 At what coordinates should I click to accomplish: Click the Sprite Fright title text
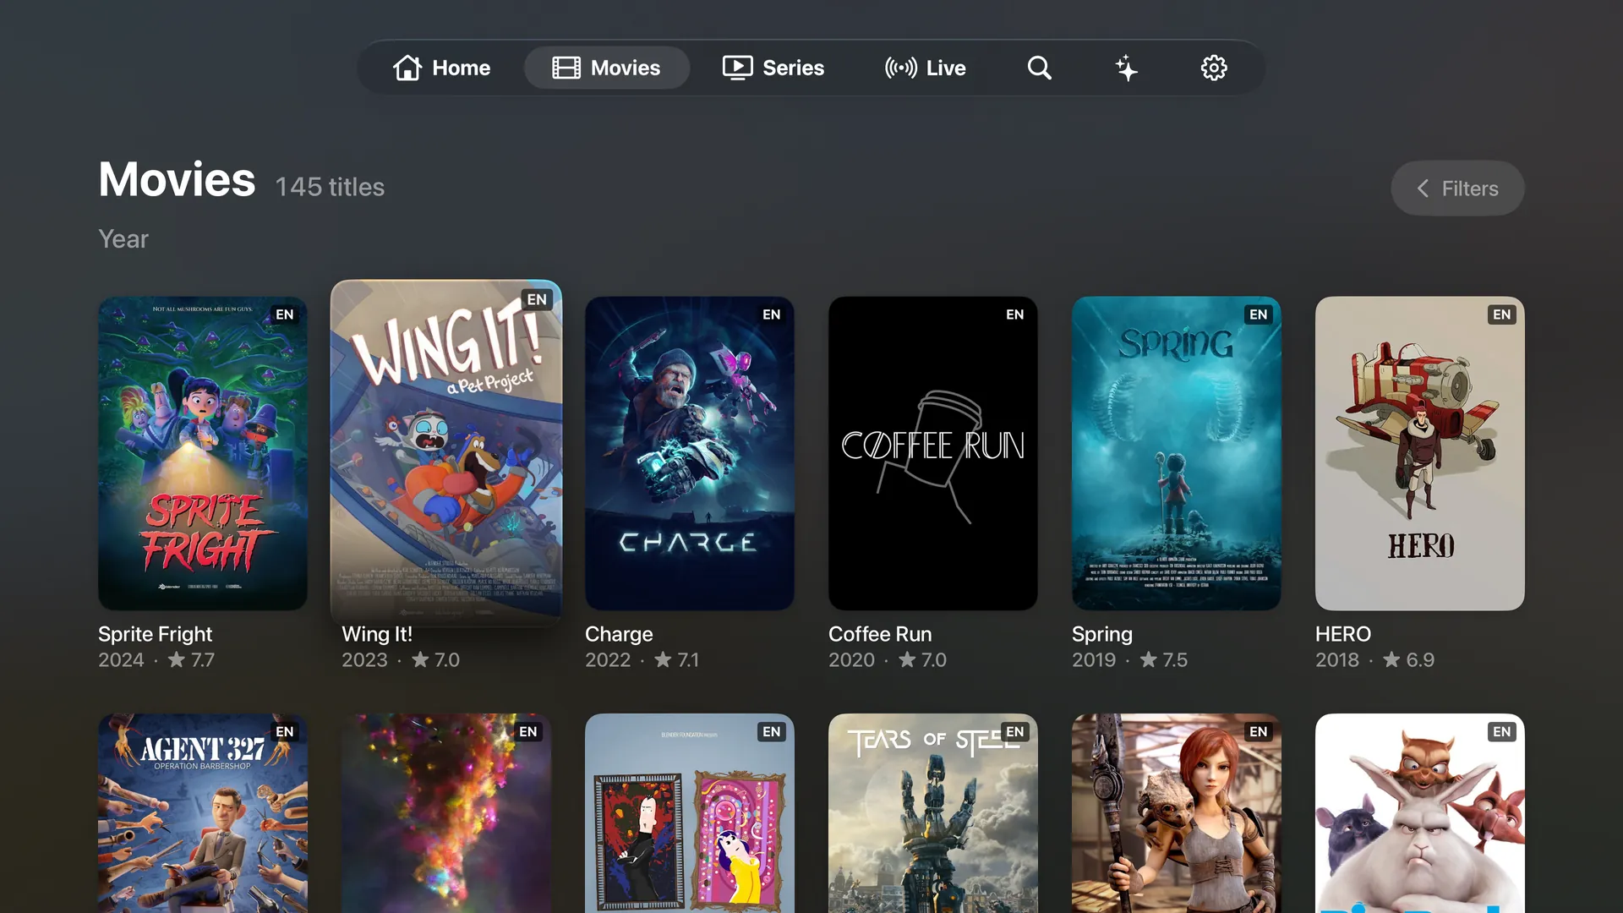(x=156, y=634)
